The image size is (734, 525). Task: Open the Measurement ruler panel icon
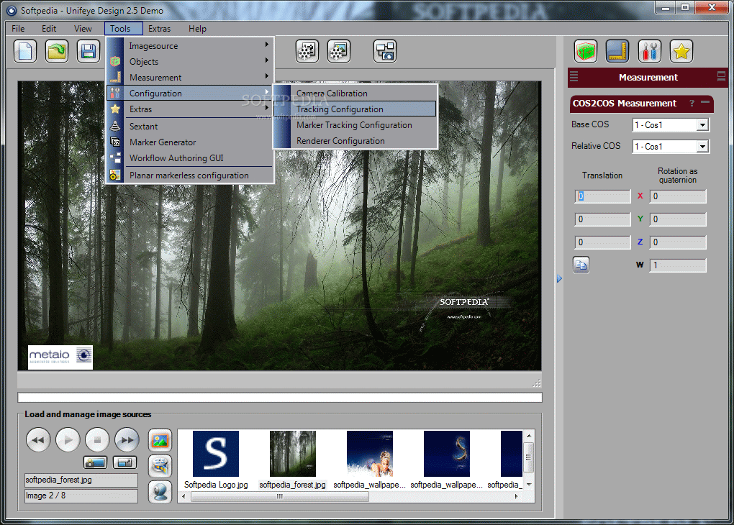click(x=617, y=51)
